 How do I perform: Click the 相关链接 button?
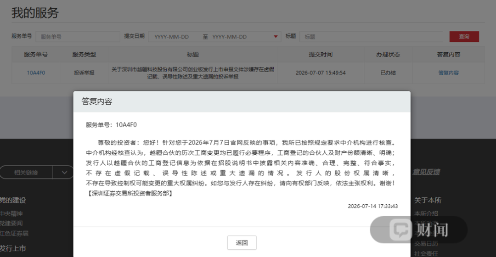click(26, 173)
